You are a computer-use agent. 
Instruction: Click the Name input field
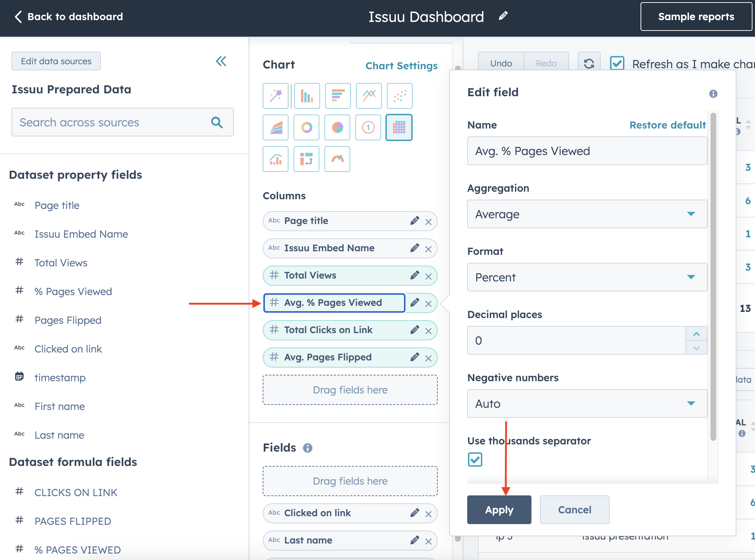587,151
